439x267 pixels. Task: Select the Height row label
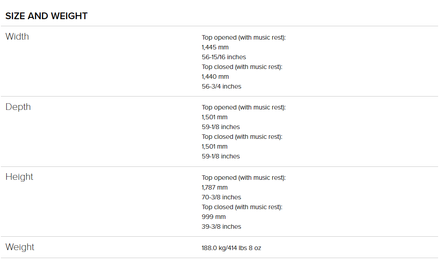pyautogui.click(x=19, y=177)
